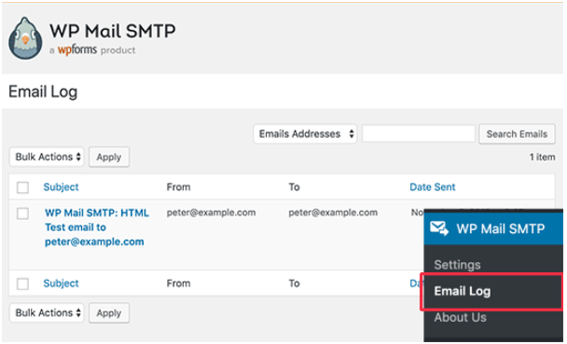
Task: Click the To column header at top
Action: (294, 187)
